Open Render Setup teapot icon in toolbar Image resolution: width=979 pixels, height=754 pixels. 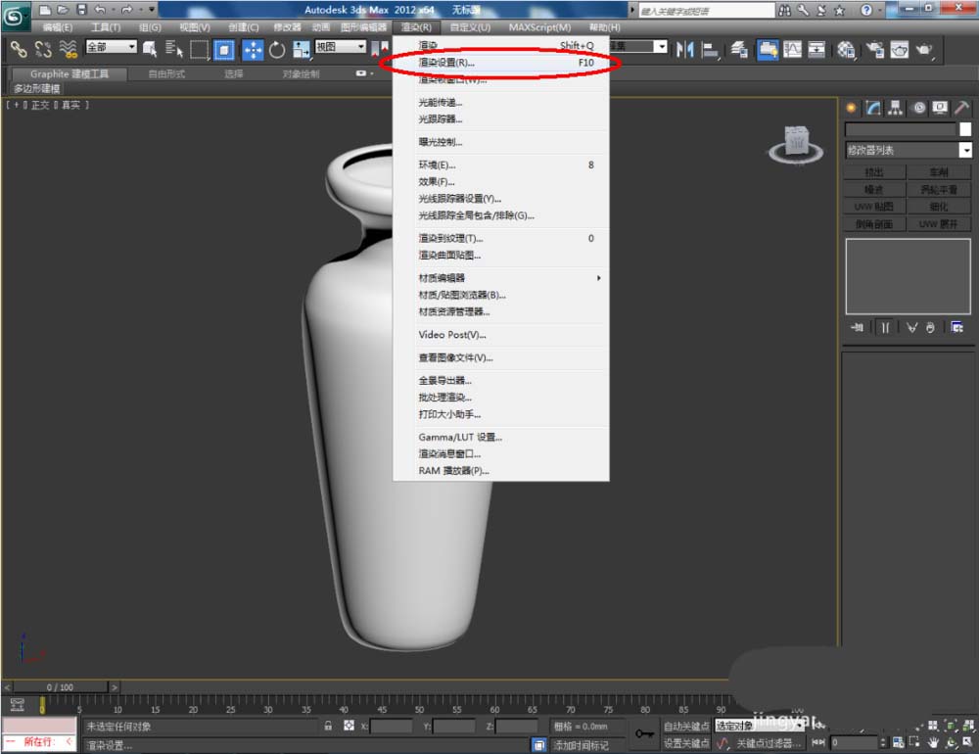pyautogui.click(x=875, y=49)
